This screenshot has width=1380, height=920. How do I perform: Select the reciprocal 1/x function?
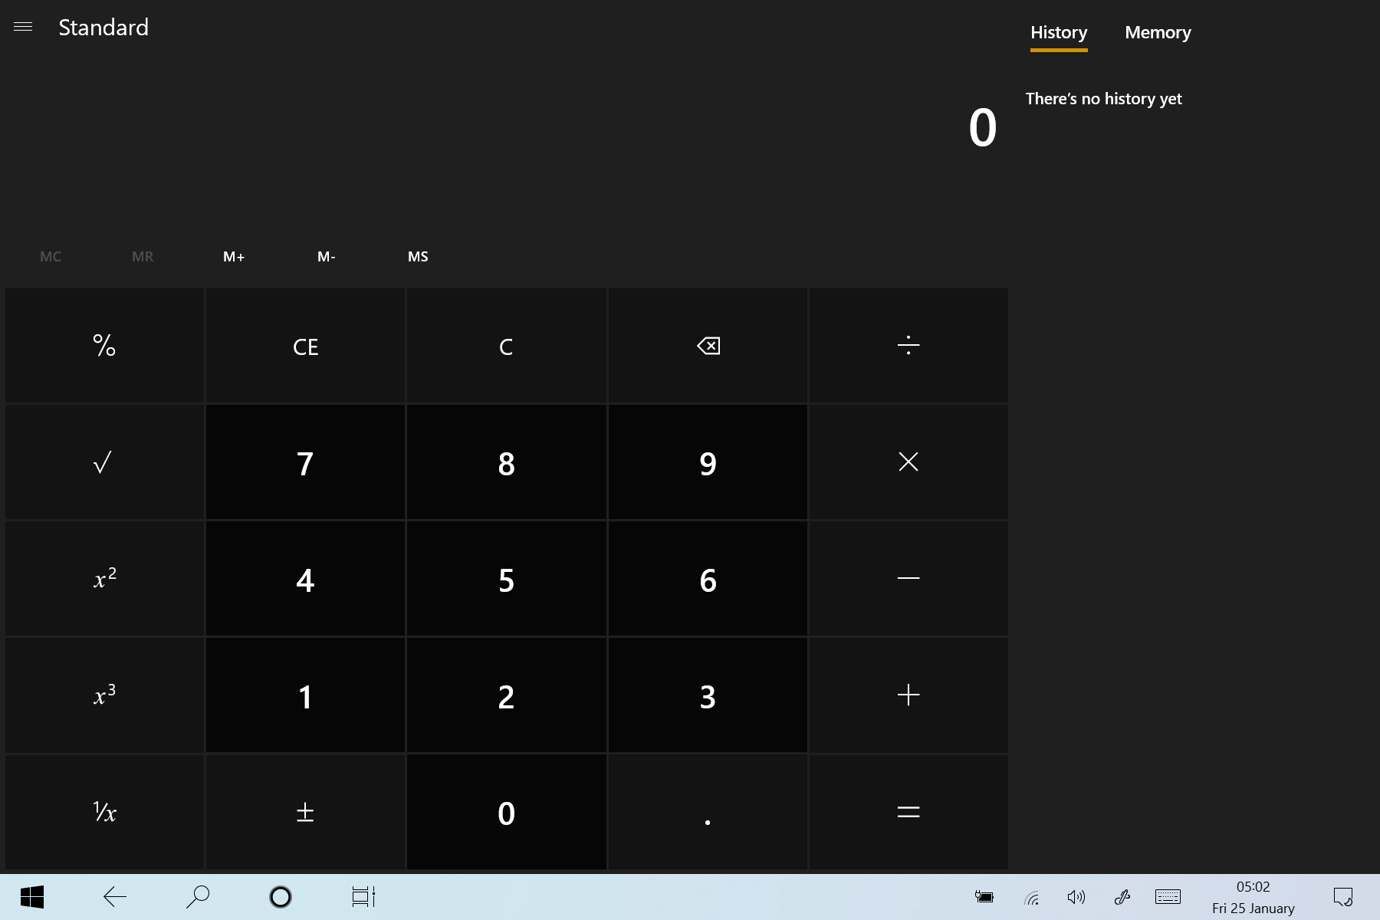(x=103, y=812)
